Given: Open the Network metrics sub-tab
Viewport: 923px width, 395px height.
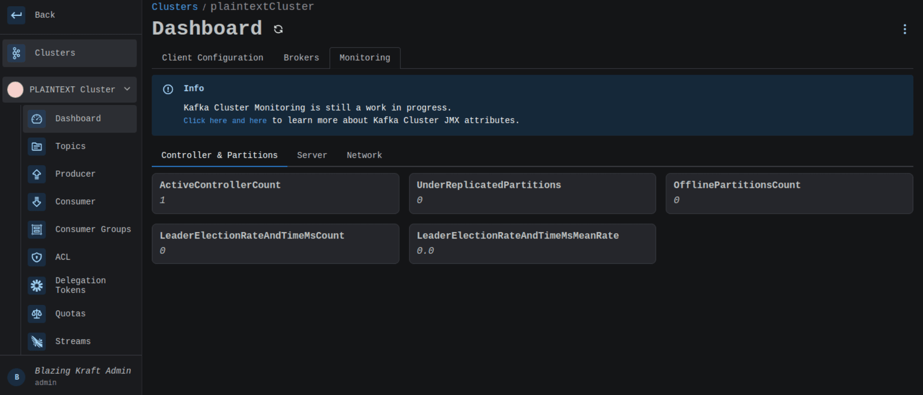Looking at the screenshot, I should 364,155.
